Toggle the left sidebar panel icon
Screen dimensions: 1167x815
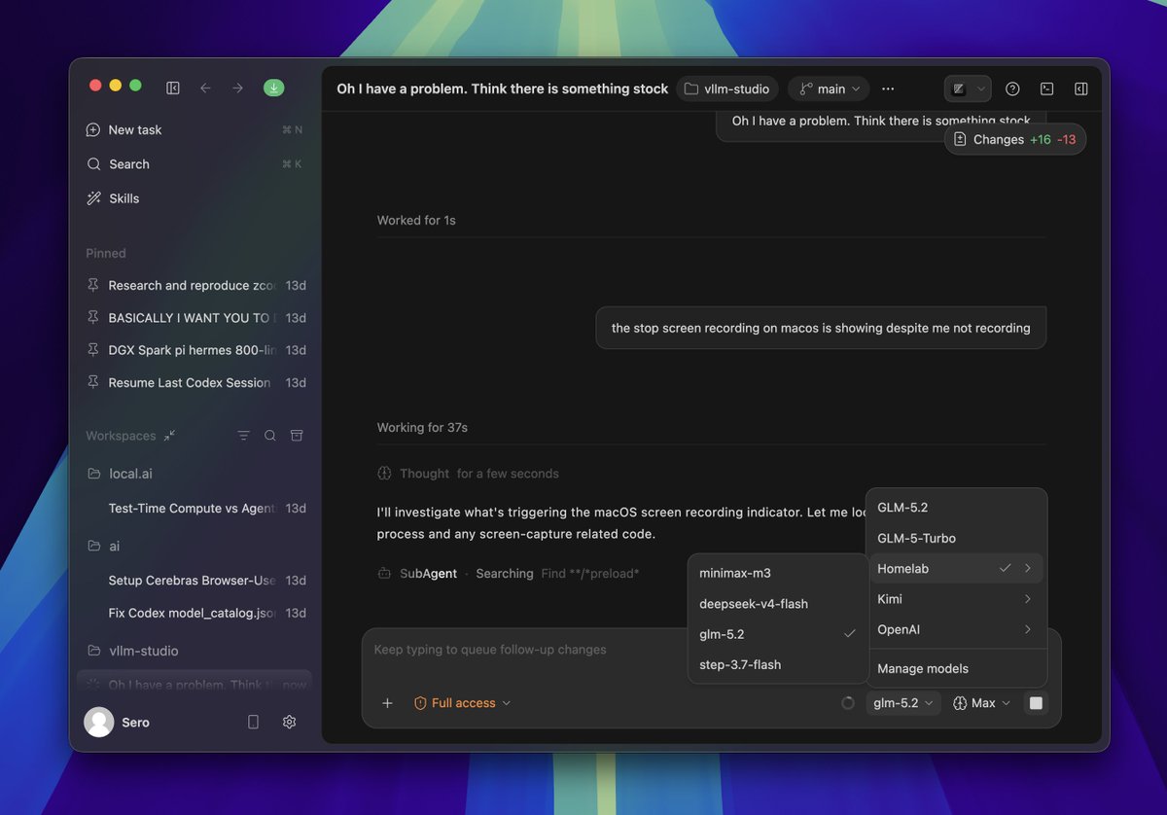pyautogui.click(x=173, y=88)
